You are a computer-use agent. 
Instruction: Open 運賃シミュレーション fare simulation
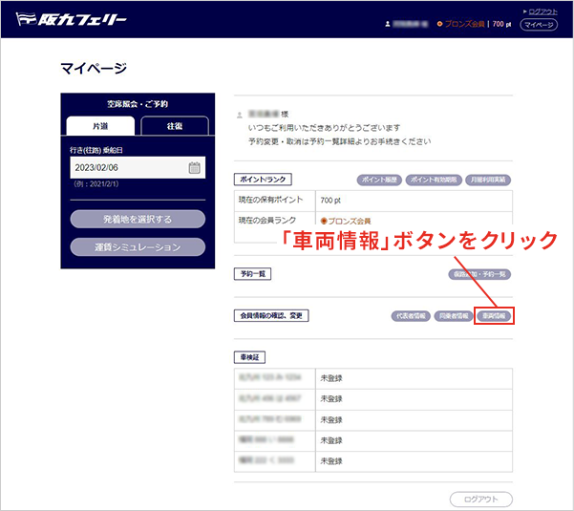coord(138,247)
